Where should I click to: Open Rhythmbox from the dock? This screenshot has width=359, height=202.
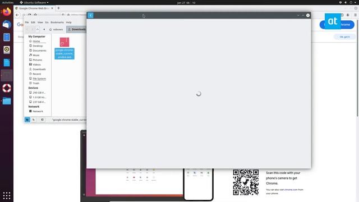[x=7, y=50]
